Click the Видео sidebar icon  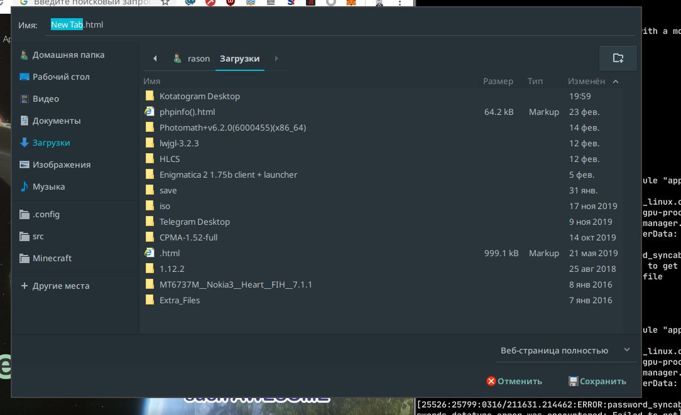click(25, 99)
